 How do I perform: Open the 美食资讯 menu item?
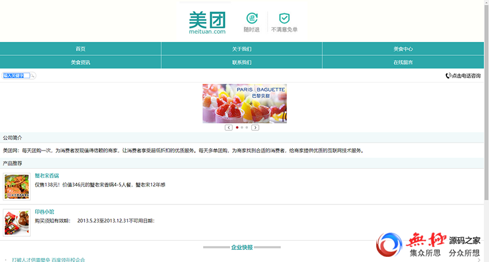(x=81, y=62)
